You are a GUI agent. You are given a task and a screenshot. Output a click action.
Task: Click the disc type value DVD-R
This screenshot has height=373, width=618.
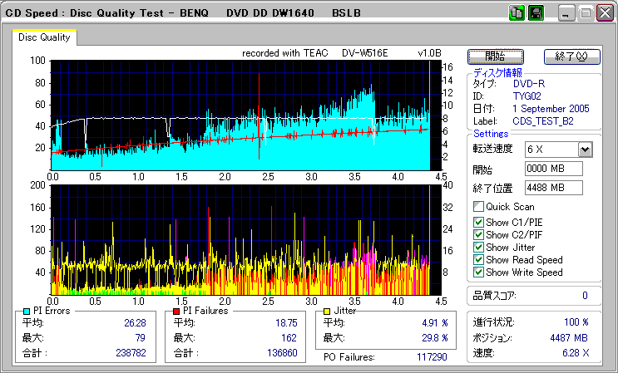pos(528,83)
